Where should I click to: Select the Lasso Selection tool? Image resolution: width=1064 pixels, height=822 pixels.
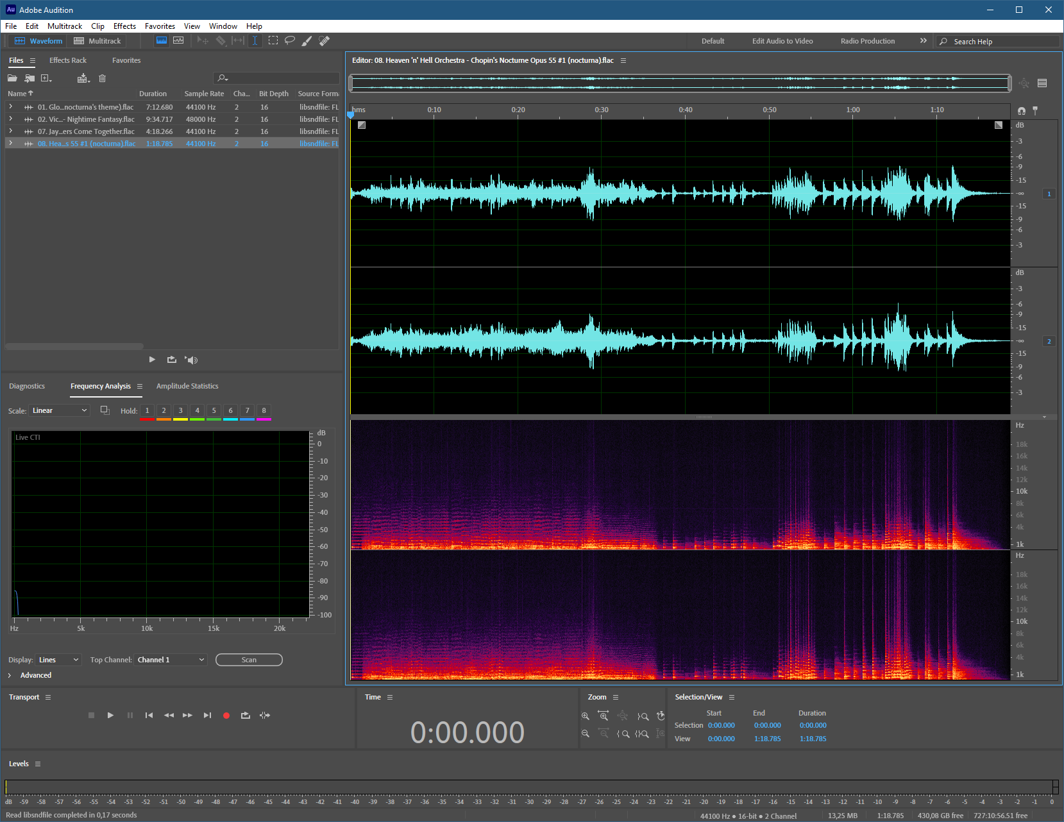[x=290, y=40]
